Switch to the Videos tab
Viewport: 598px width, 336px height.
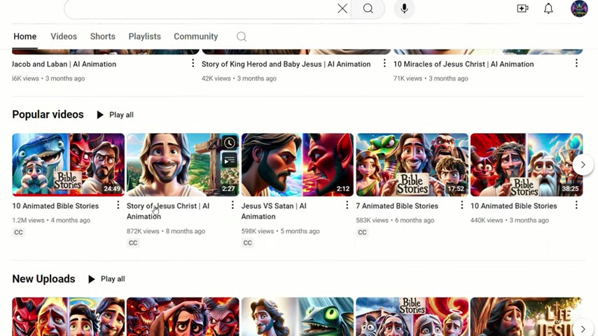coord(64,36)
